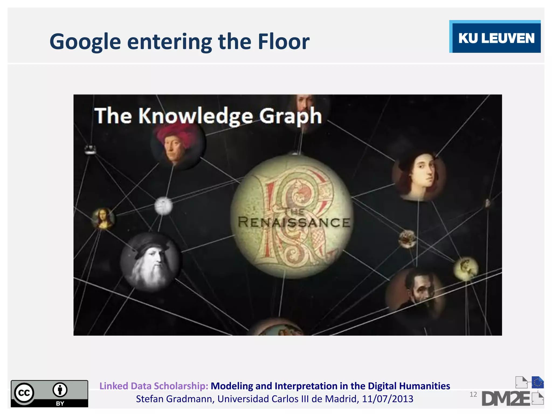
Task: Click 'The Knowledge Graph' heading text
Action: coord(208,116)
